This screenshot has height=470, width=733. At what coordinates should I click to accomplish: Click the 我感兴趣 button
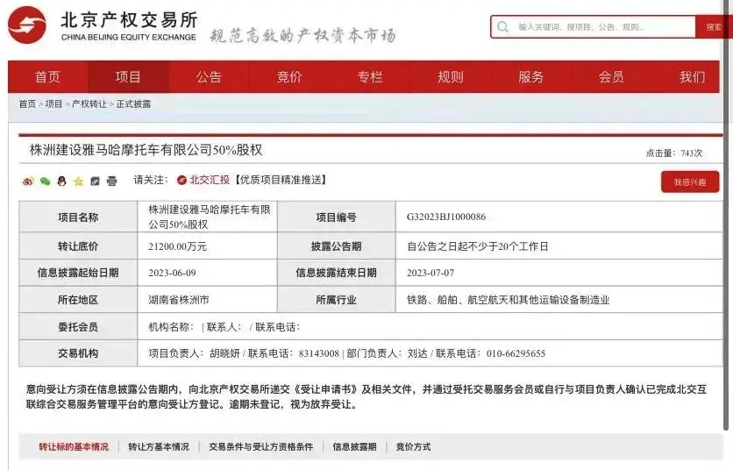point(689,182)
